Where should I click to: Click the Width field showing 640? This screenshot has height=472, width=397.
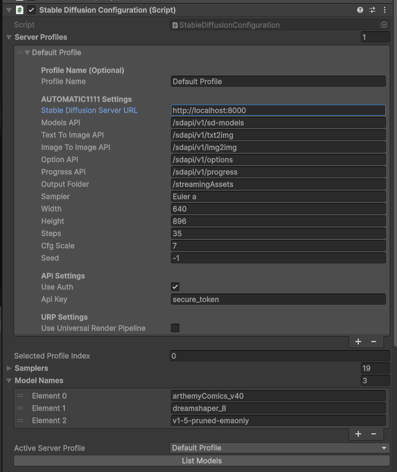click(x=278, y=209)
